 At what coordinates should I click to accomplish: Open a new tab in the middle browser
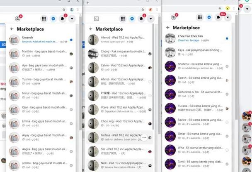pyautogui.click(x=87, y=3)
